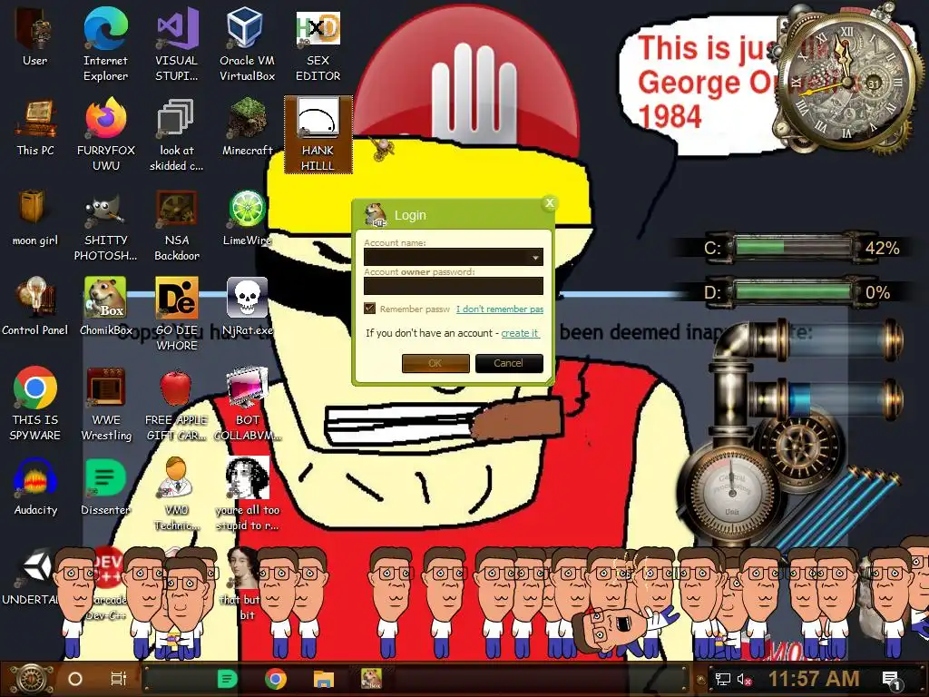Follow the 'create it' account link

point(520,333)
